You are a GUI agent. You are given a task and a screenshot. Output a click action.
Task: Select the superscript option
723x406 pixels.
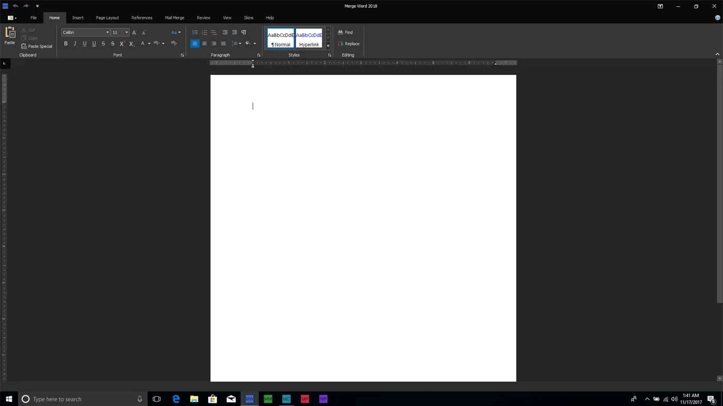121,43
